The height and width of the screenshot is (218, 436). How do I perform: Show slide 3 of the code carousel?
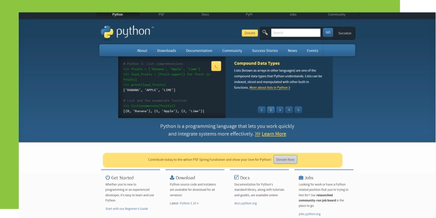(280, 110)
